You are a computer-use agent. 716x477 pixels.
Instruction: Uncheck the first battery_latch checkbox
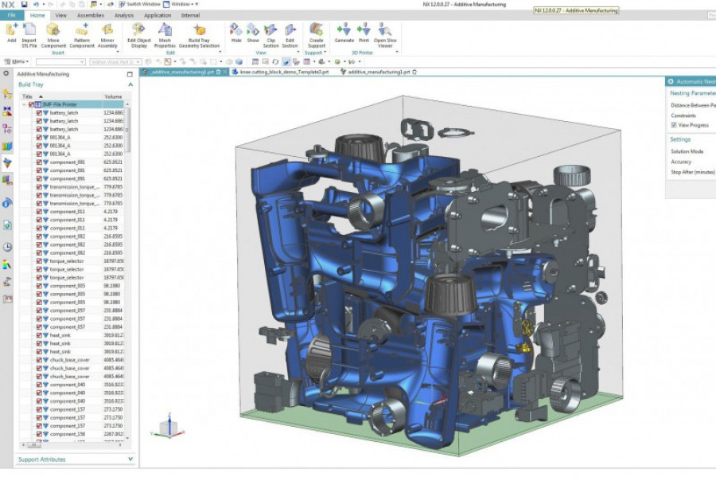tap(39, 113)
